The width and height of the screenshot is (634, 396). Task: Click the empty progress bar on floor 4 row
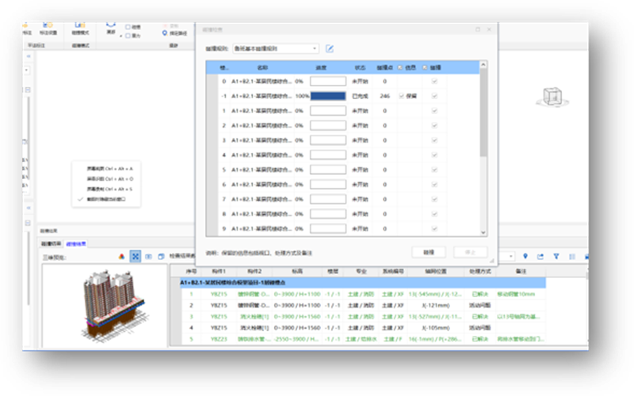tap(328, 154)
